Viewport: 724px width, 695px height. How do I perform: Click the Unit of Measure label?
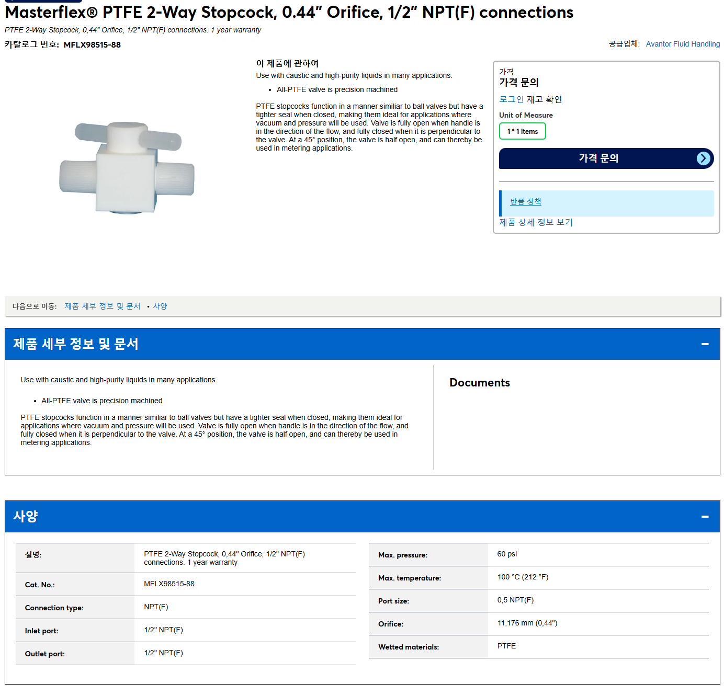coord(526,115)
